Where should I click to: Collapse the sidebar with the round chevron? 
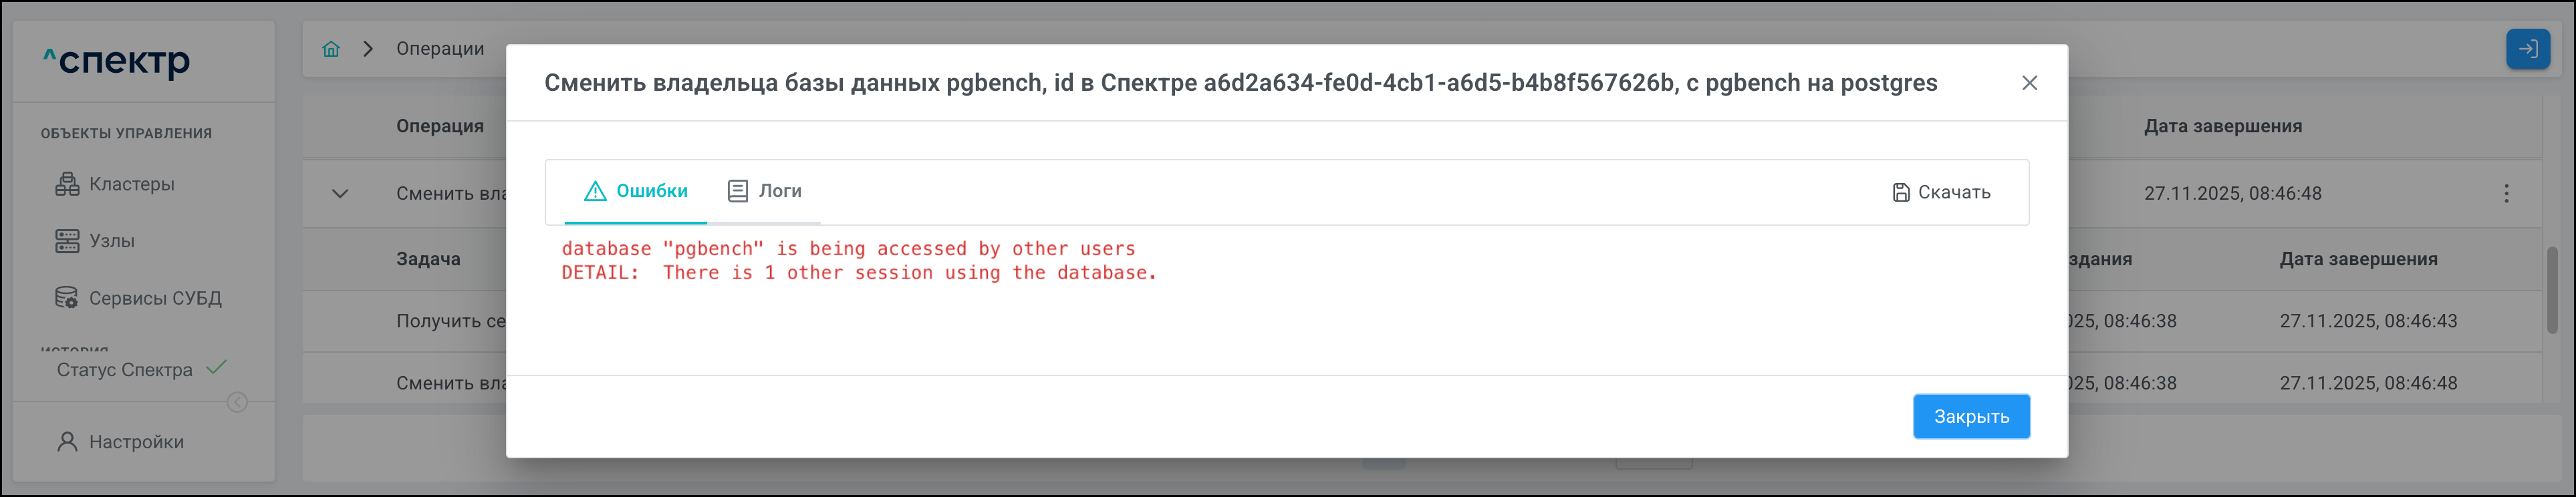point(237,402)
